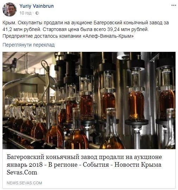Open Yuriy Vainbrun's profile picture
Viewport: 178px width, 190px height.
coord(9,10)
